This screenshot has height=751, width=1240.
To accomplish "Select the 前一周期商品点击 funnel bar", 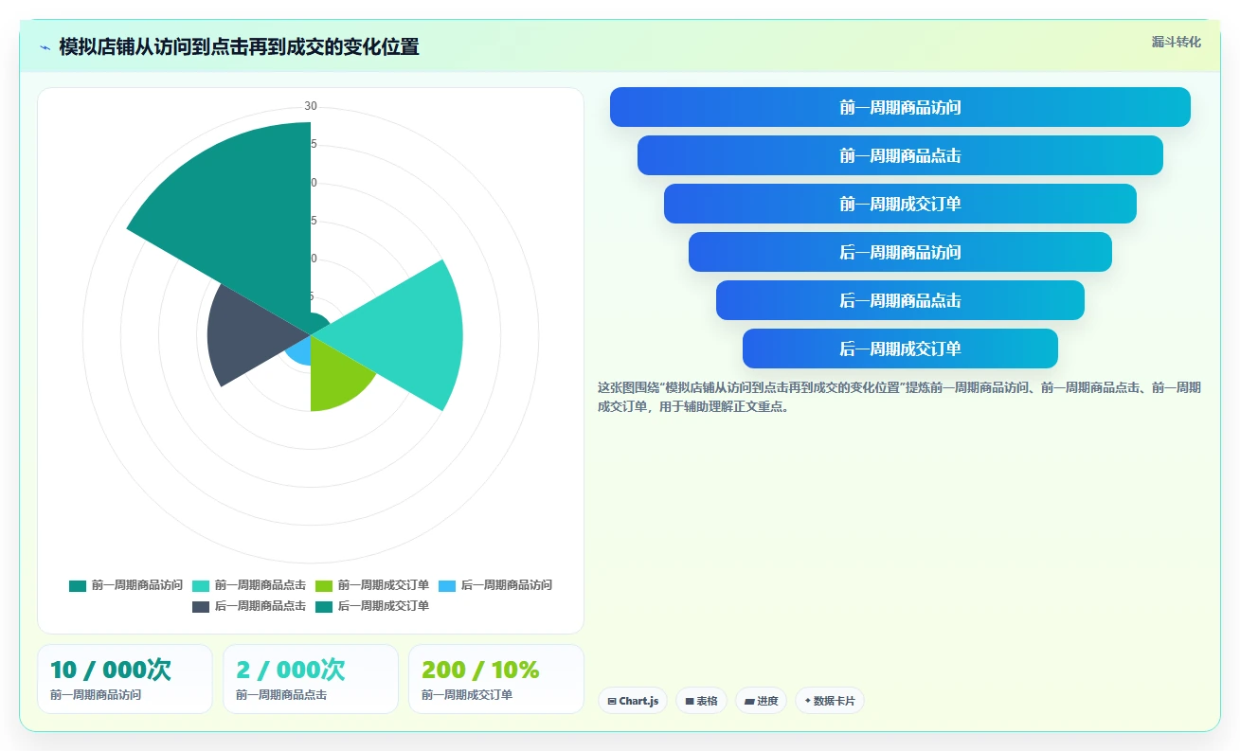I will click(x=900, y=155).
